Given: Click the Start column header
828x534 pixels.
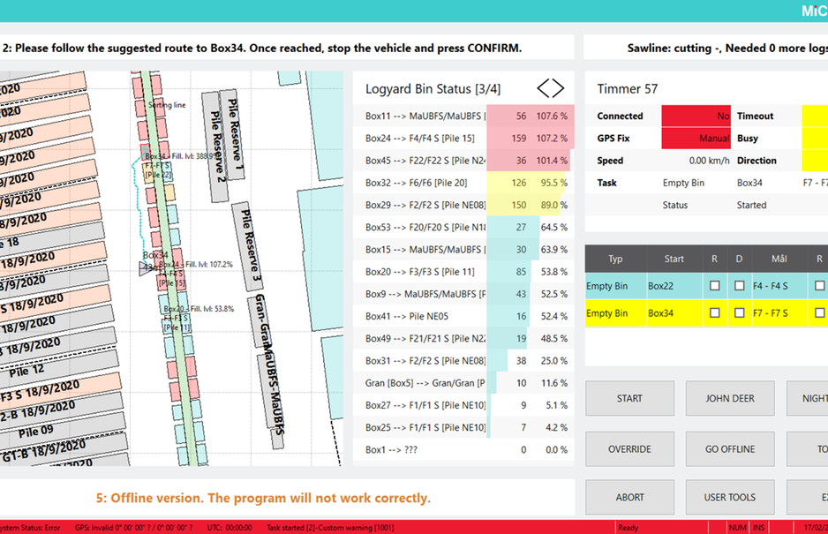Looking at the screenshot, I should coord(674,259).
